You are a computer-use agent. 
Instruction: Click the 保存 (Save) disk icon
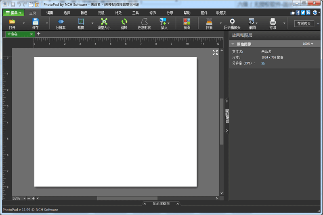[x=36, y=22]
